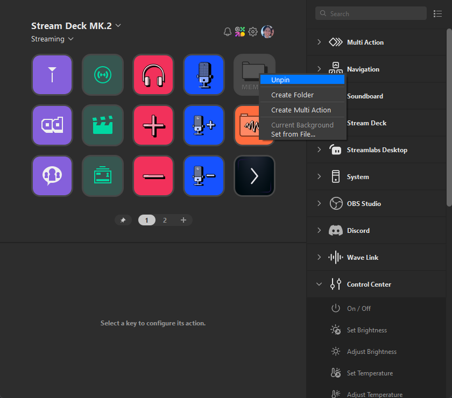This screenshot has height=398, width=452.
Task: Choose Set from File... menu entry
Action: 302,134
